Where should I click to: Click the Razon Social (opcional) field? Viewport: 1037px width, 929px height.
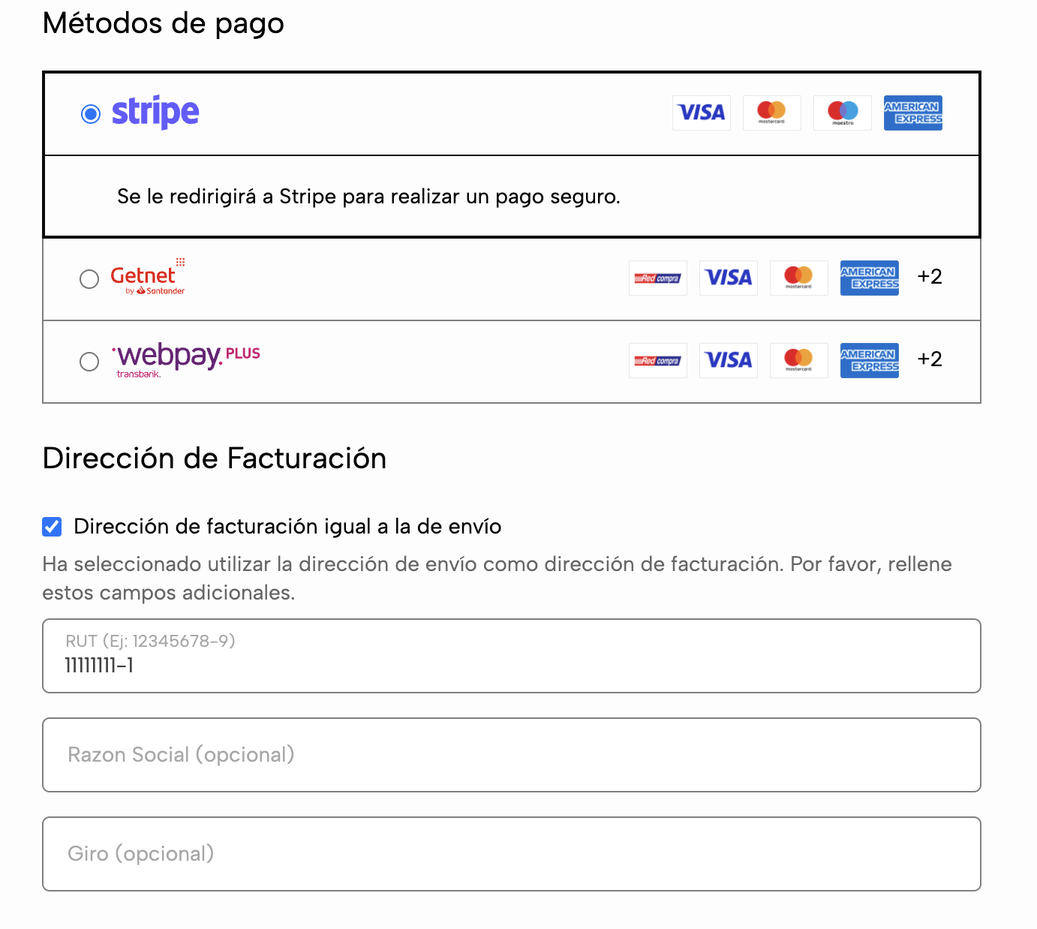click(512, 755)
